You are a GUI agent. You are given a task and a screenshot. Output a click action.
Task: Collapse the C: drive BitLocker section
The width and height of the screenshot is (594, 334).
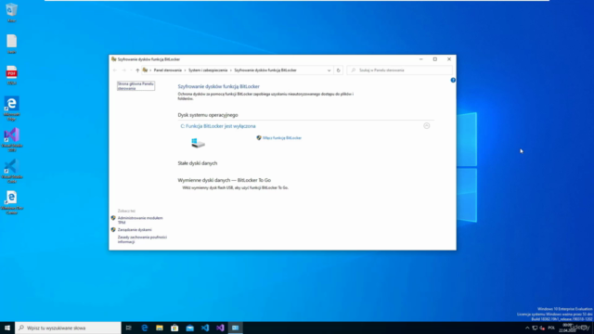[427, 126]
